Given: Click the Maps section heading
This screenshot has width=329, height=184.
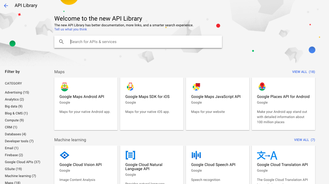Looking at the screenshot, I should tap(59, 72).
